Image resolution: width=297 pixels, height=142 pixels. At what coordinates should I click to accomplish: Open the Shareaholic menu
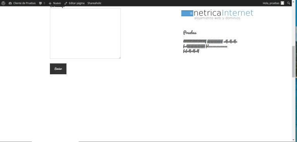(x=94, y=3)
